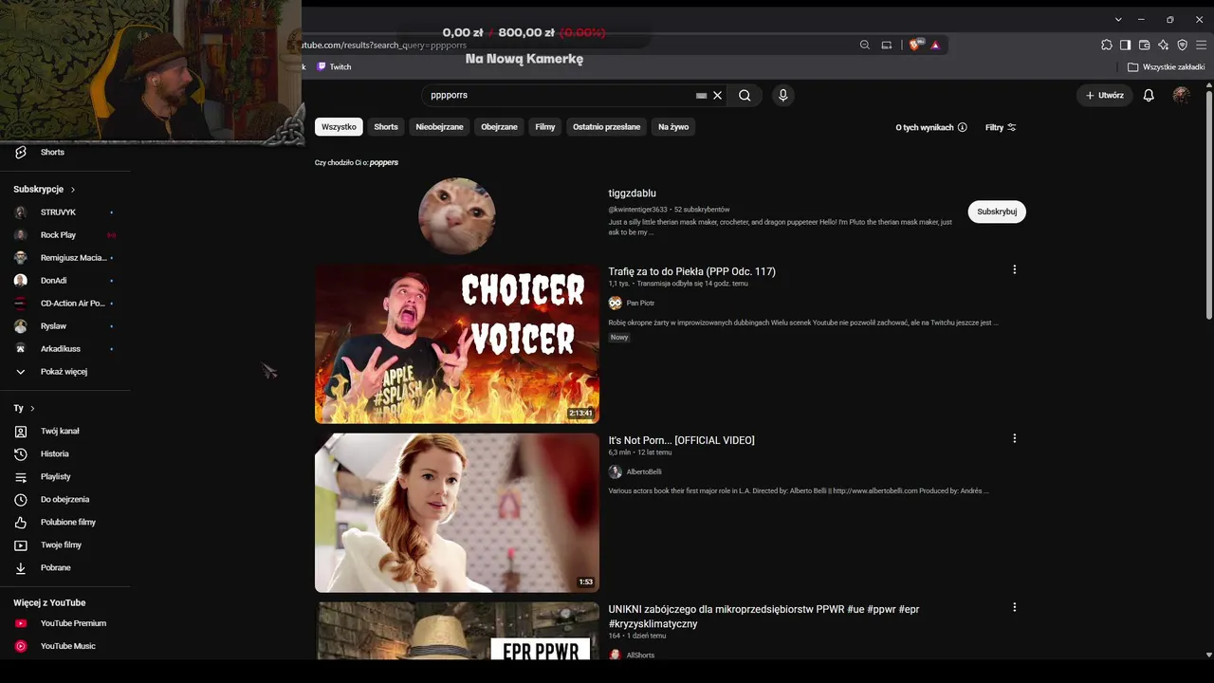
Task: Open the notifications bell
Action: coord(1149,95)
